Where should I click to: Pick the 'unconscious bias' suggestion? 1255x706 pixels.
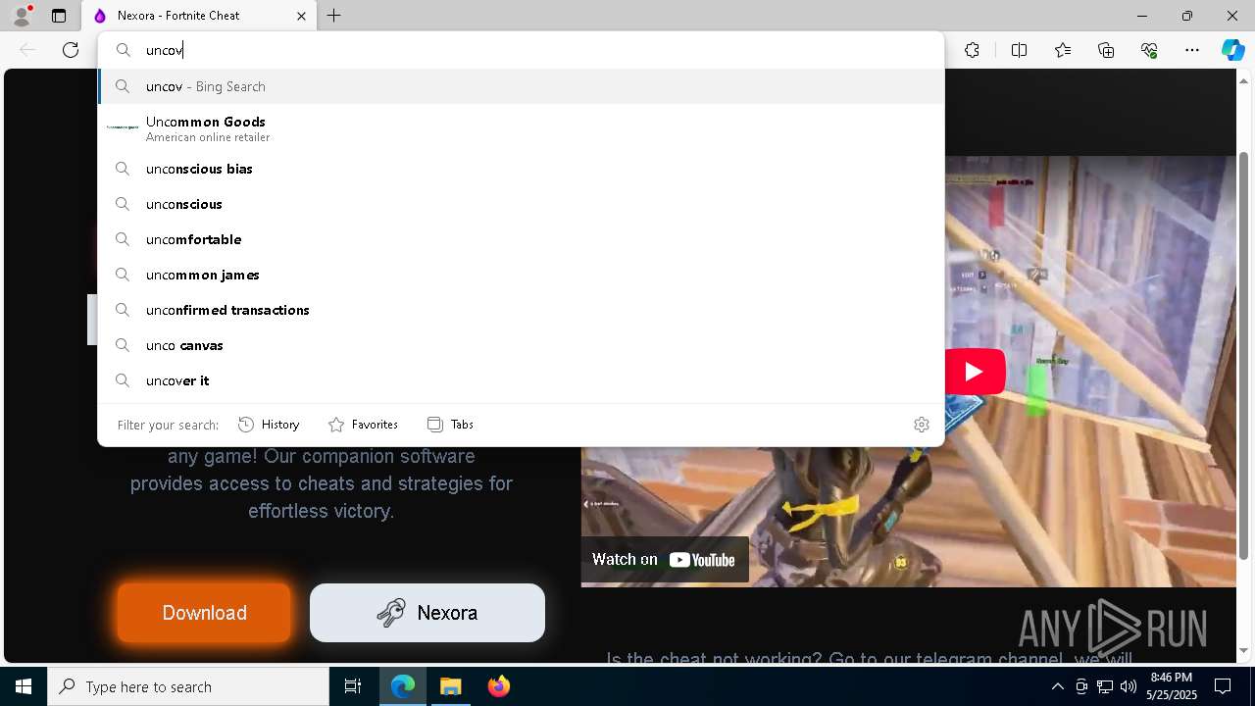point(521,169)
